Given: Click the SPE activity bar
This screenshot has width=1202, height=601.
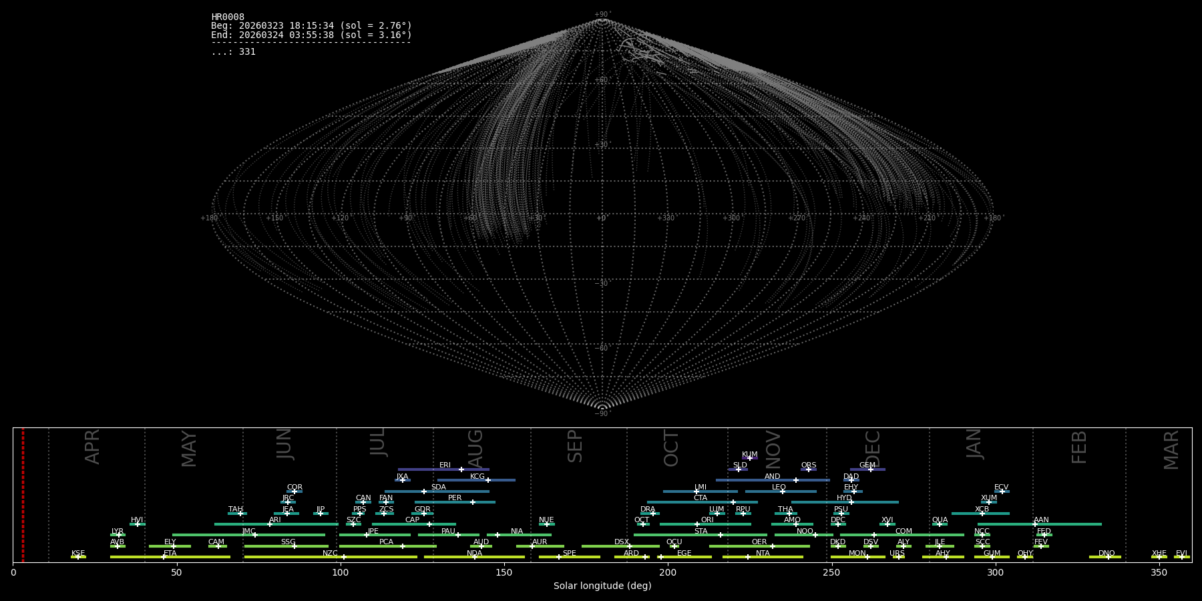Looking at the screenshot, I should click(570, 557).
